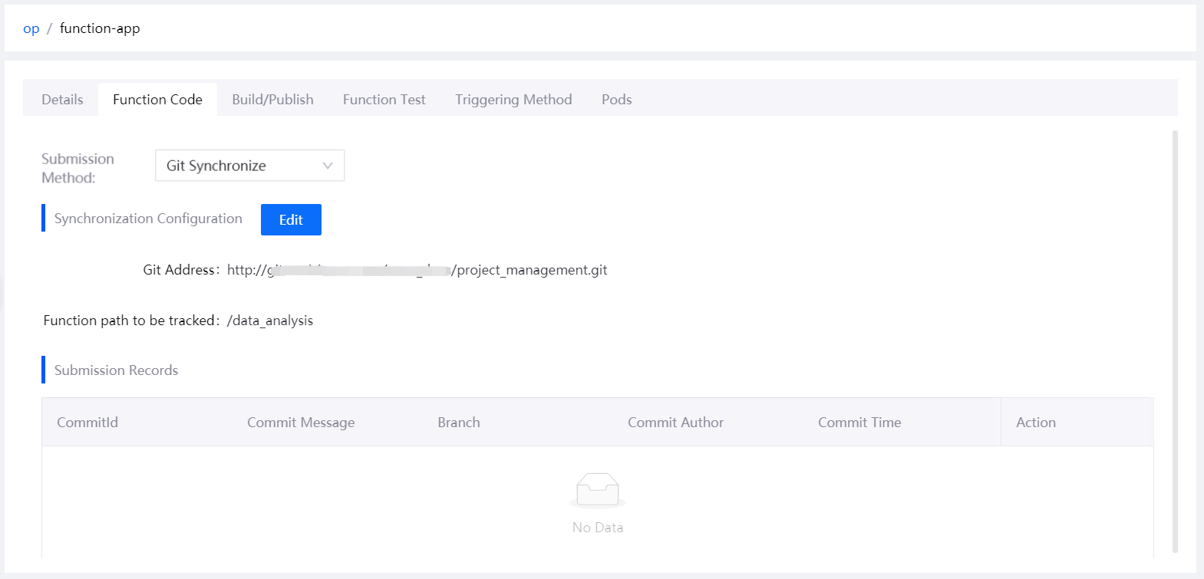Click the Git Address URL text
Viewport: 1204px width, 579px height.
[417, 270]
